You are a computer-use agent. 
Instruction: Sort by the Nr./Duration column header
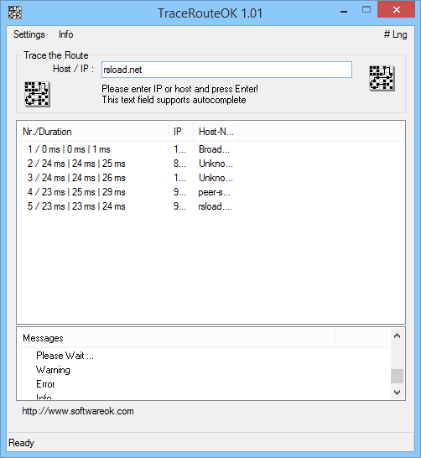coord(92,132)
